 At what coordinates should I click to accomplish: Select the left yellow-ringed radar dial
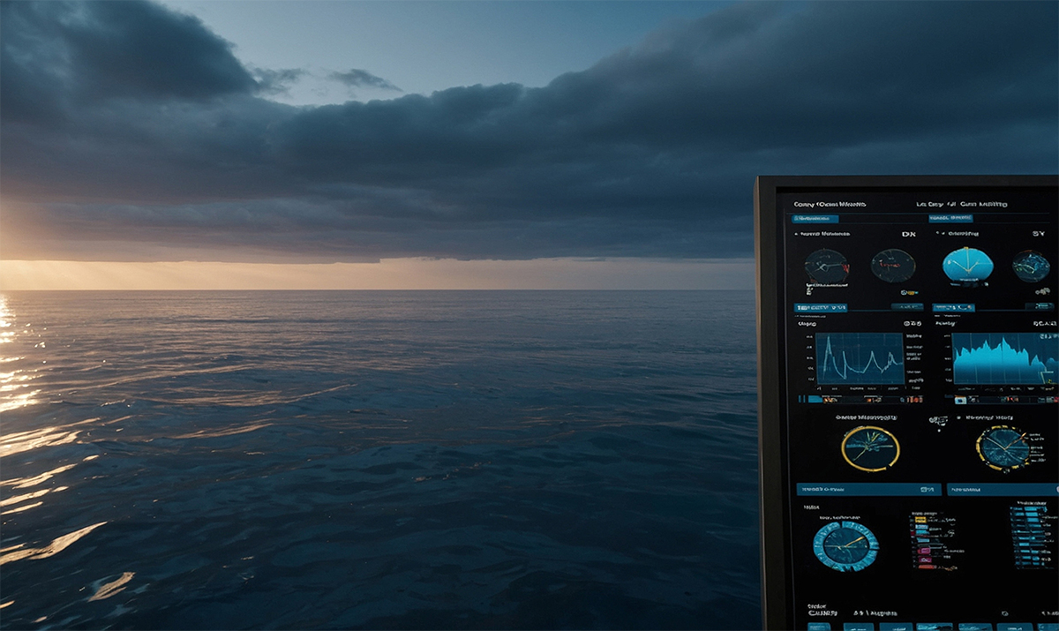pyautogui.click(x=869, y=448)
